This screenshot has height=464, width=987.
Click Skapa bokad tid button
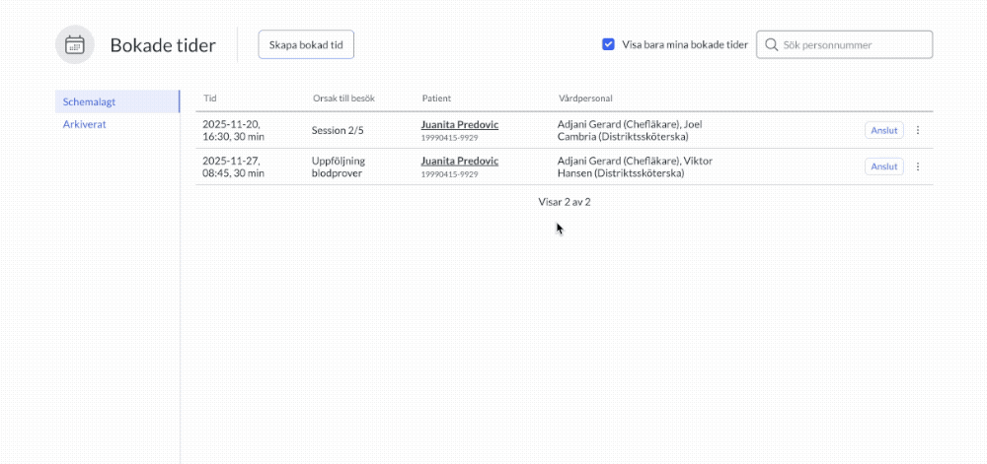306,44
